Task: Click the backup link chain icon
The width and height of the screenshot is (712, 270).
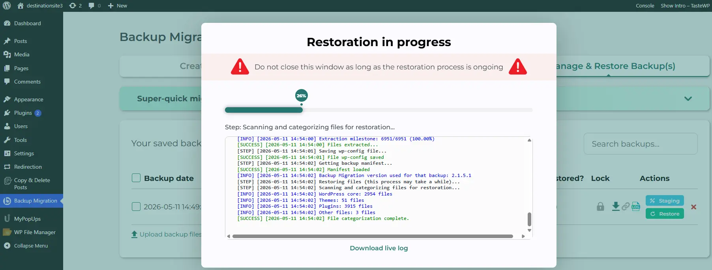Action: pos(626,206)
